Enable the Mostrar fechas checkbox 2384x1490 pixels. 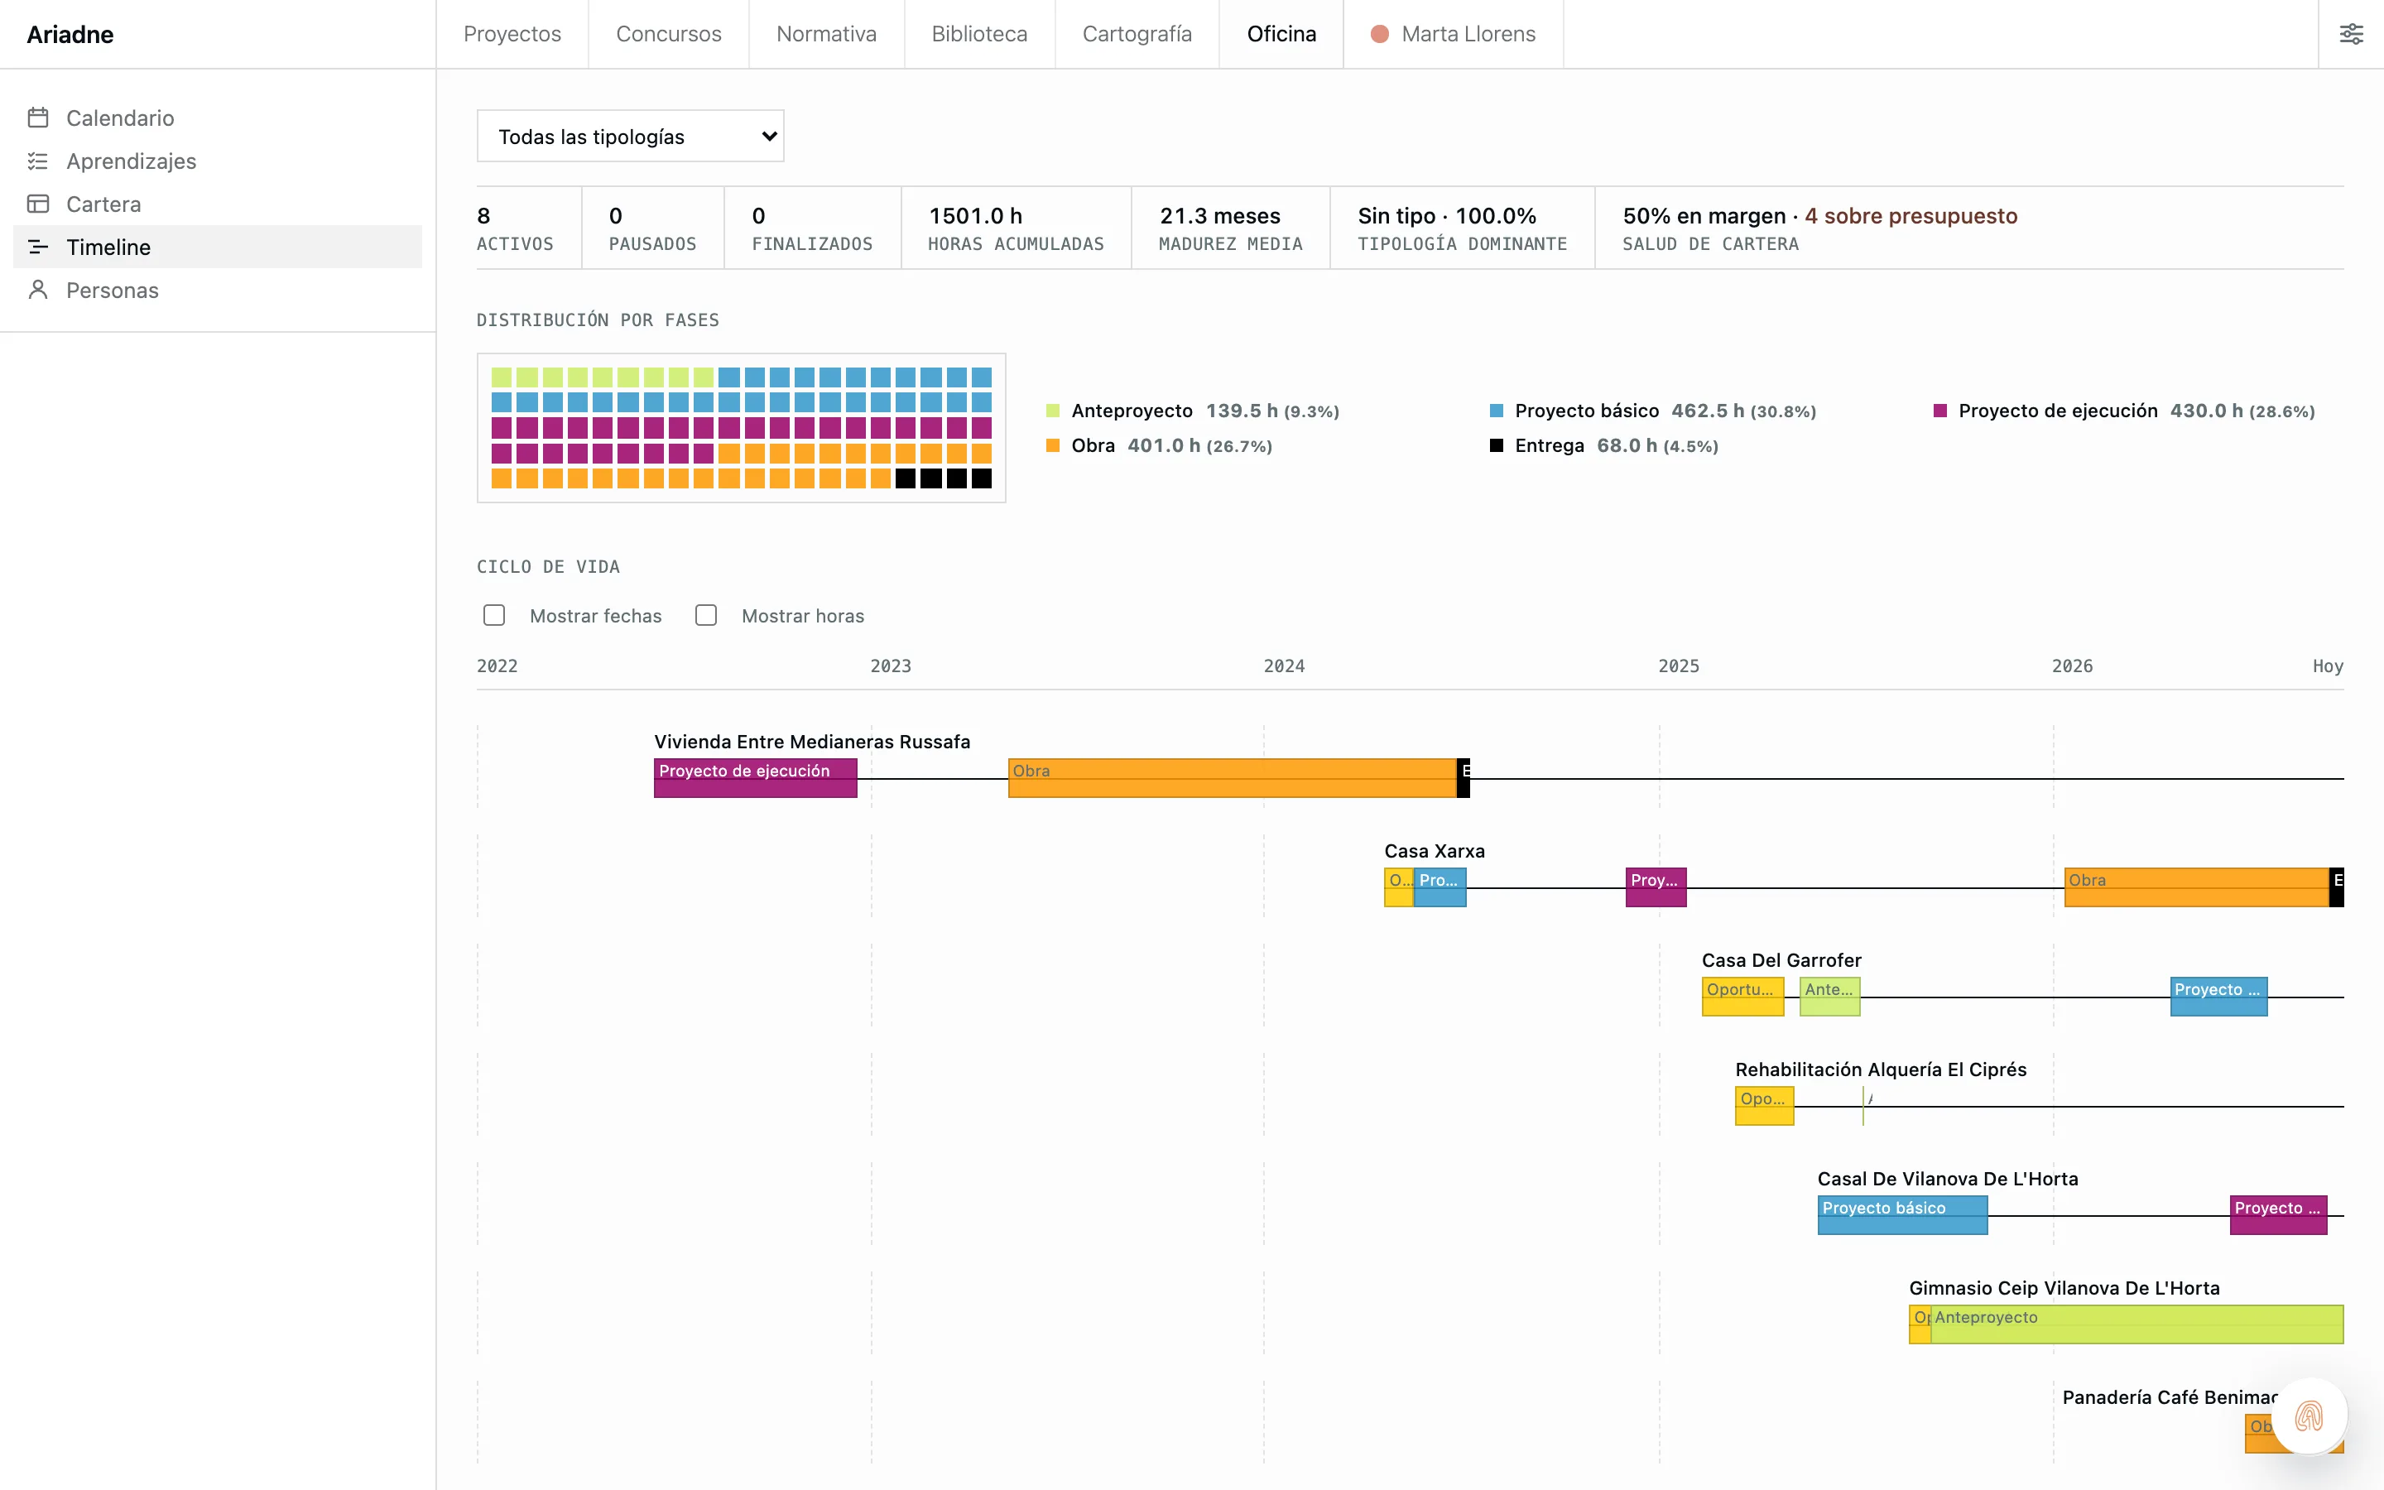494,615
